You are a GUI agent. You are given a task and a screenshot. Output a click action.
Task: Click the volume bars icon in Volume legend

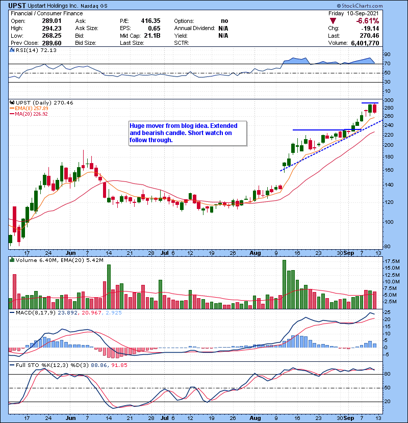tap(12, 260)
